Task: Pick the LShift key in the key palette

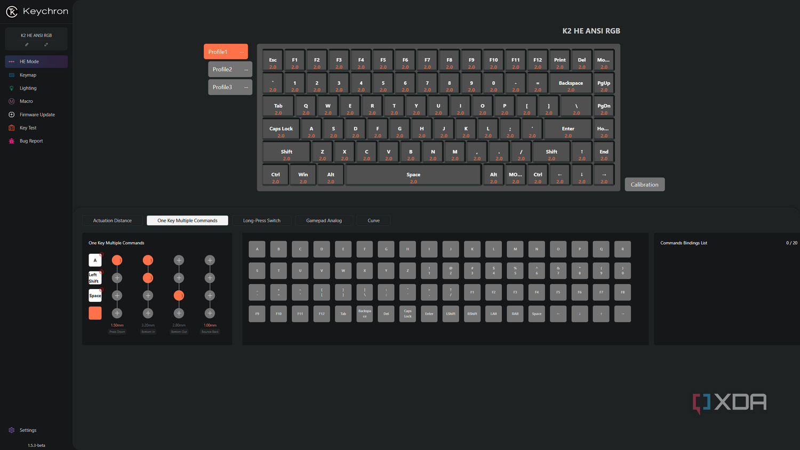Action: (x=451, y=314)
